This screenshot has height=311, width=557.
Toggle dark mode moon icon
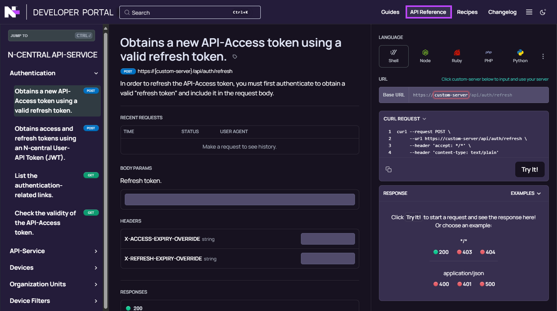tap(543, 12)
